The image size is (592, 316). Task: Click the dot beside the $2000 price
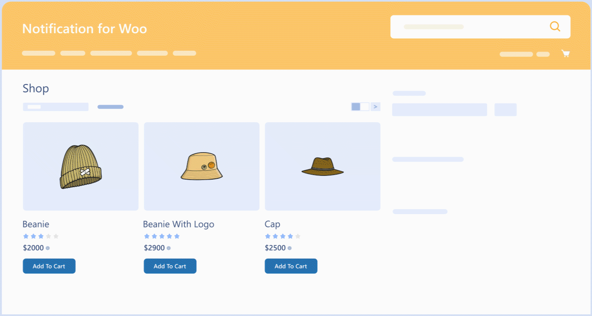(48, 248)
